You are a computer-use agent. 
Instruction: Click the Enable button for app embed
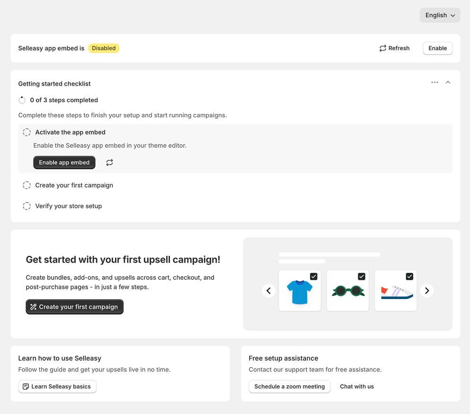click(437, 48)
